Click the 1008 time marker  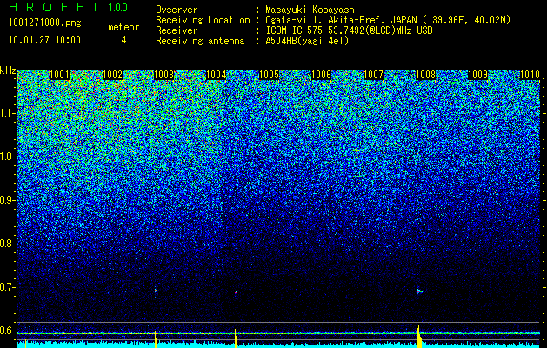point(425,75)
